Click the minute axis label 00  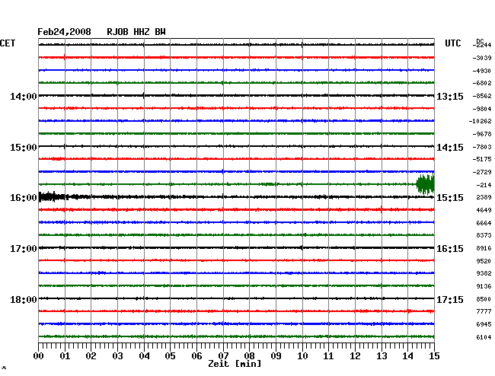click(x=39, y=356)
